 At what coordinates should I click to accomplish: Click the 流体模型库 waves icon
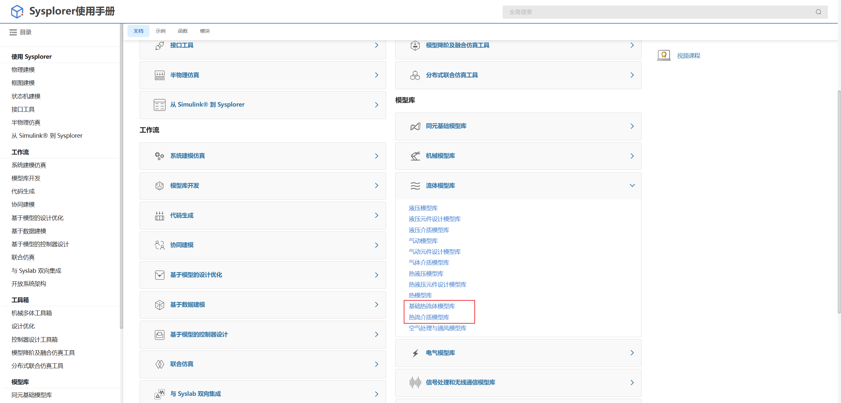coord(415,186)
